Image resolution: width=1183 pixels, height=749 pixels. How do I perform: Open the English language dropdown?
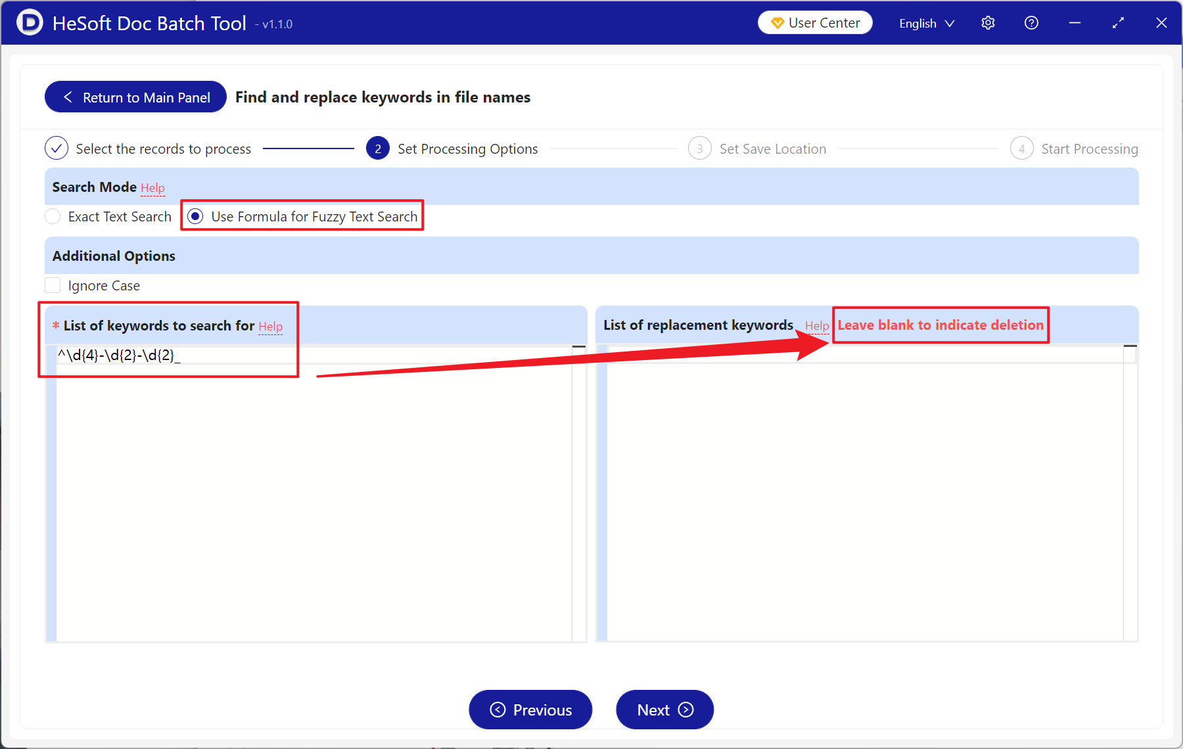click(x=927, y=24)
